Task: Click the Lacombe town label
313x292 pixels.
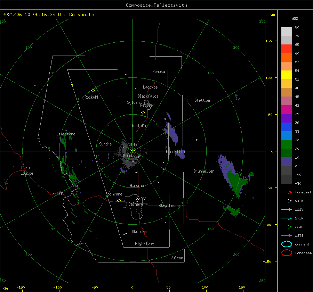Action: [150, 87]
